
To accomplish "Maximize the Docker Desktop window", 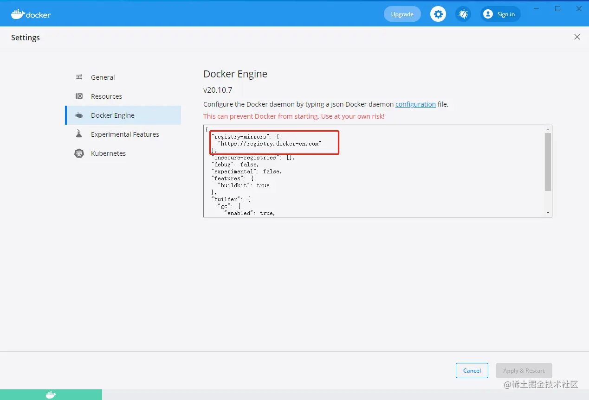I will click(x=558, y=9).
